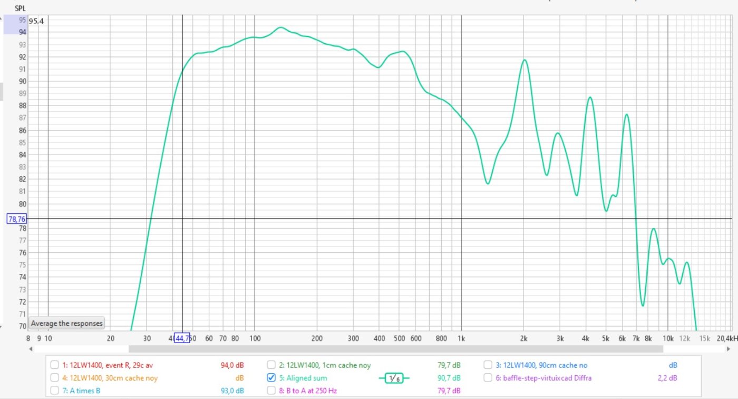This screenshot has height=399, width=738.
Task: Open the SPL axis label selector
Action: [x=20, y=8]
